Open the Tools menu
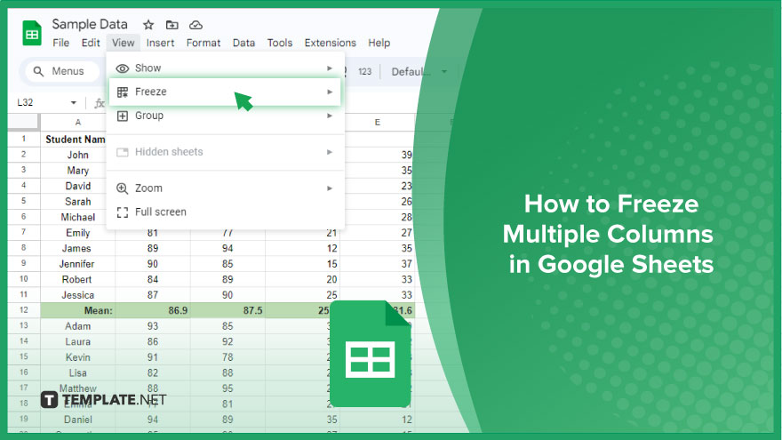 click(279, 43)
